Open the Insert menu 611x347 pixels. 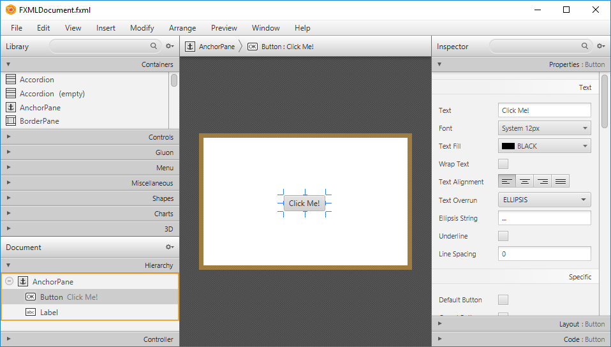(106, 28)
